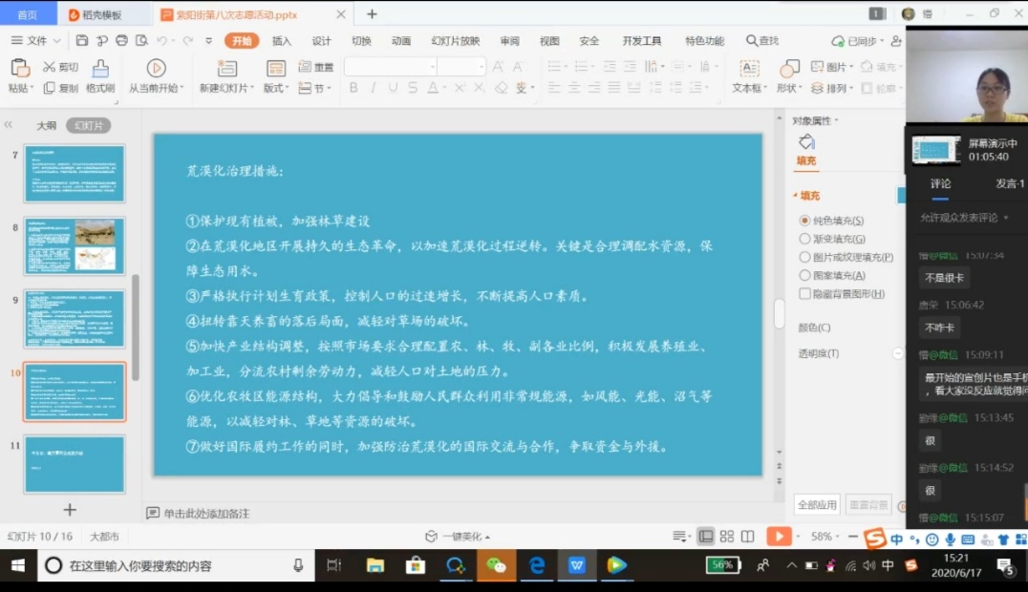Switch to slide sorter view icon
The image size is (1028, 592).
click(726, 537)
